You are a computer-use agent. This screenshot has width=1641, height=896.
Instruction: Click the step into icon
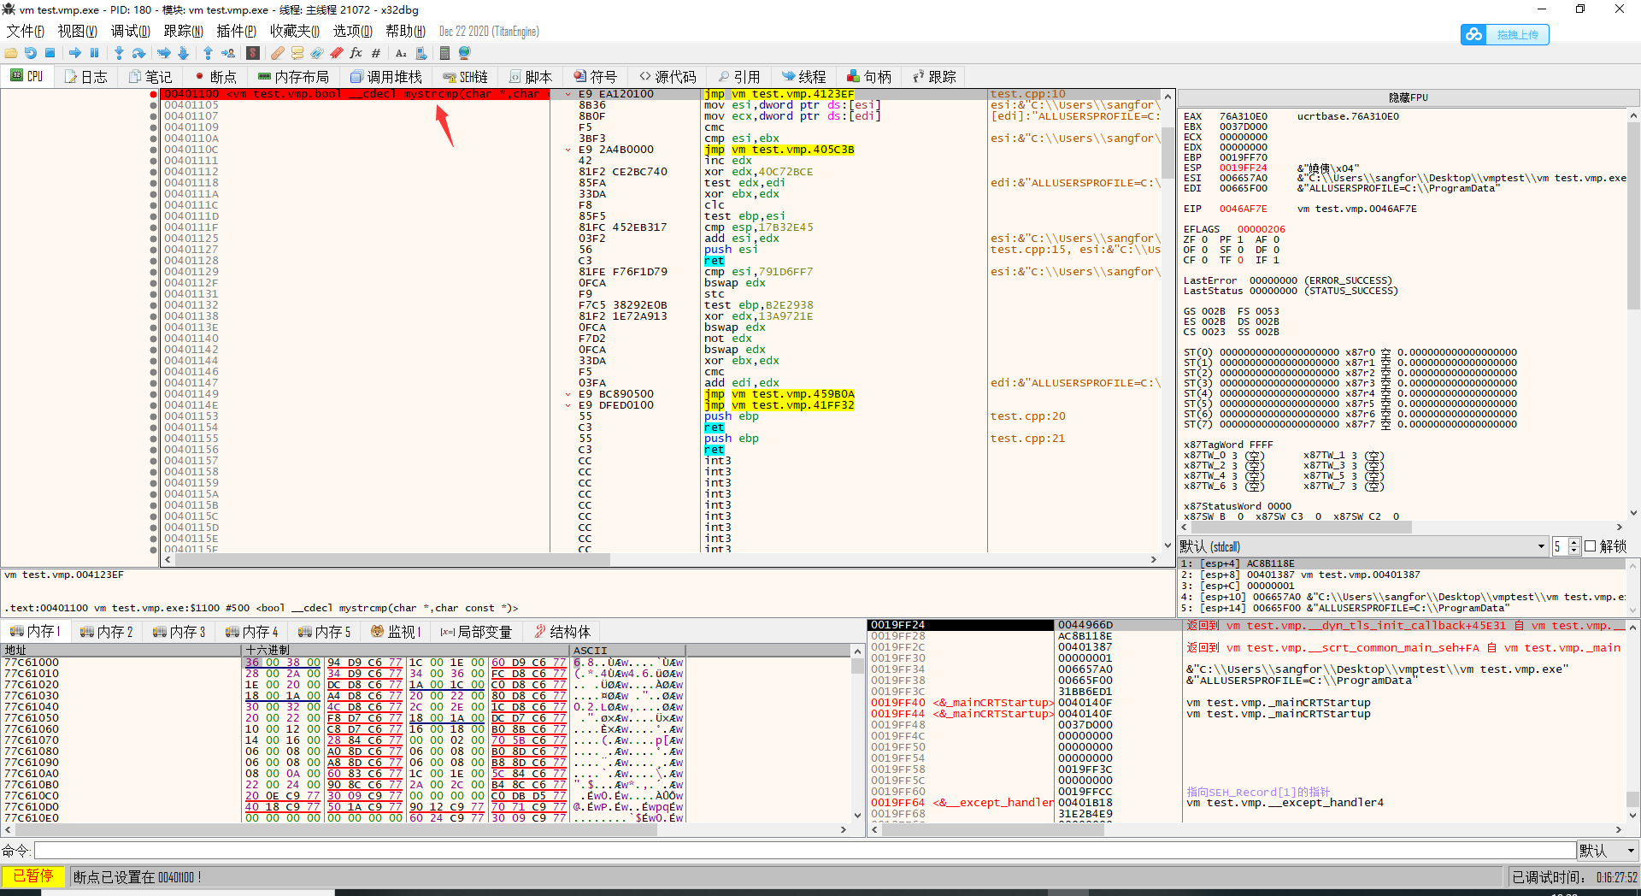119,53
